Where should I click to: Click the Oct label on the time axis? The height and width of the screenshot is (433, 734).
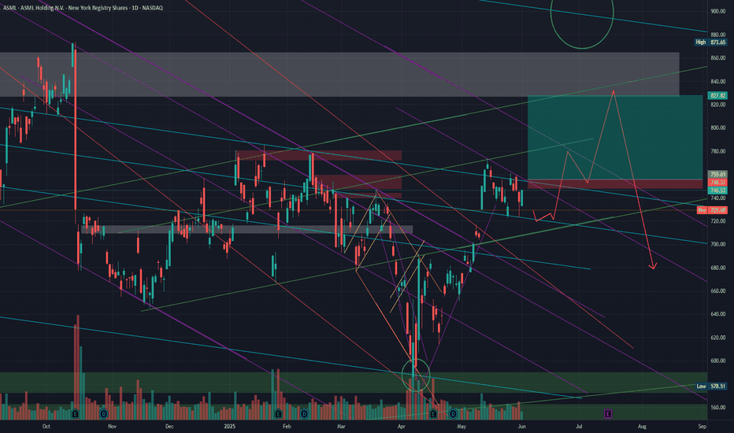click(x=46, y=427)
